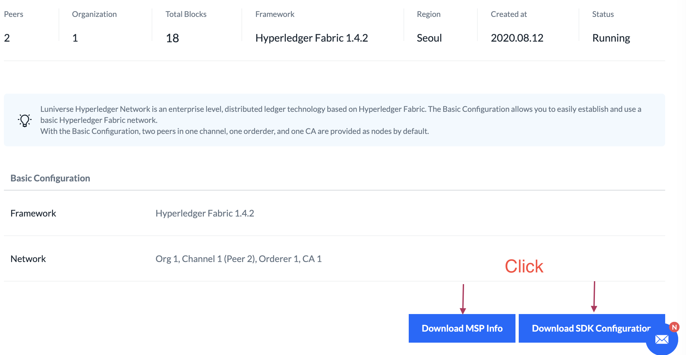Click the Created at date 2020.08.12

pyautogui.click(x=517, y=38)
